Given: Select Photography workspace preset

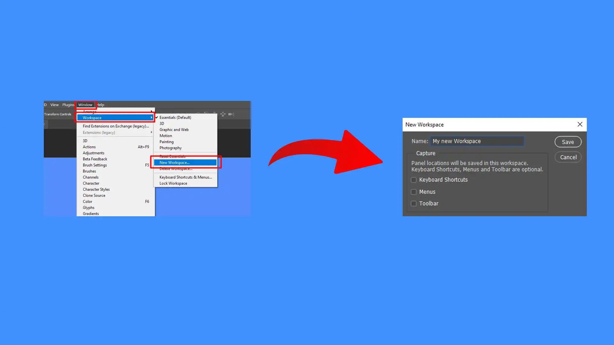Looking at the screenshot, I should pos(170,148).
